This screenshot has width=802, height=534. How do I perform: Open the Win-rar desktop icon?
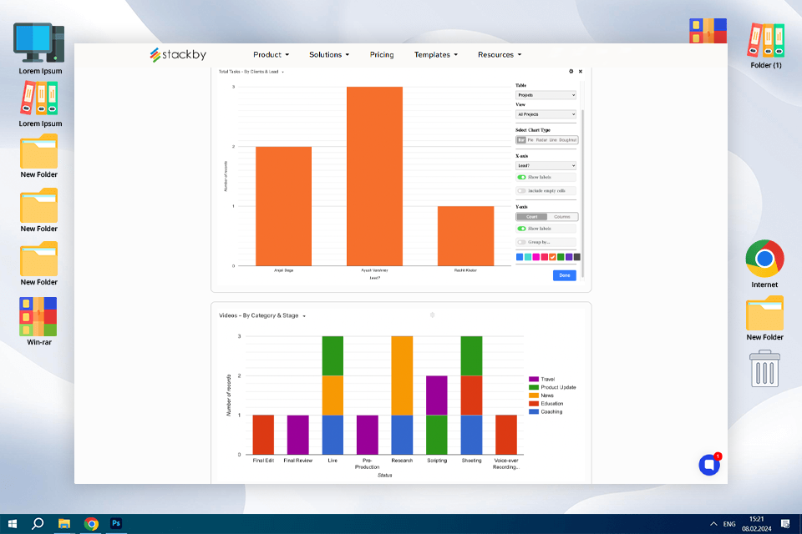pyautogui.click(x=39, y=321)
